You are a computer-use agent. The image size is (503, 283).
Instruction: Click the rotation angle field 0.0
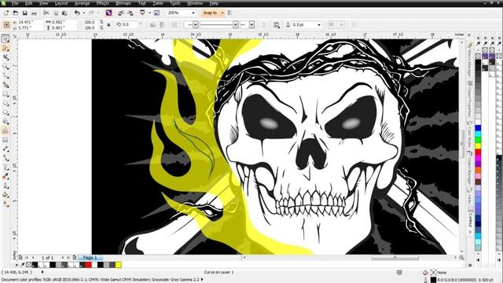(130, 24)
